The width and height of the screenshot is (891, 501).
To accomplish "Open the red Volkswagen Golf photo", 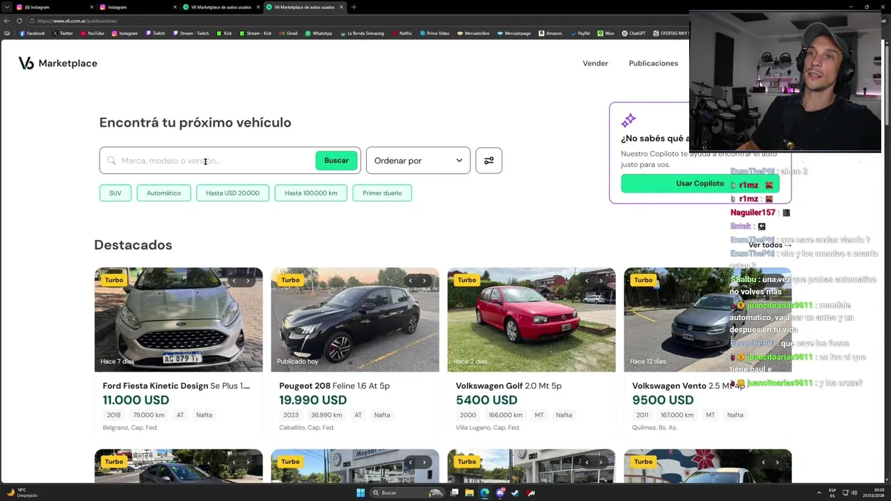I will pos(531,320).
